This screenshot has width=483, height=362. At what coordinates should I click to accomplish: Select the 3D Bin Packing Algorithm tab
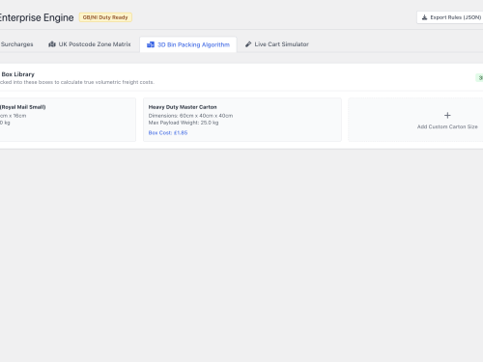tap(188, 44)
